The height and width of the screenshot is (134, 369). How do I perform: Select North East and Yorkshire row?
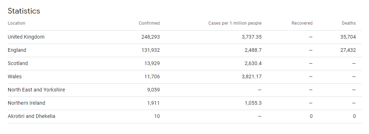[x=185, y=90]
